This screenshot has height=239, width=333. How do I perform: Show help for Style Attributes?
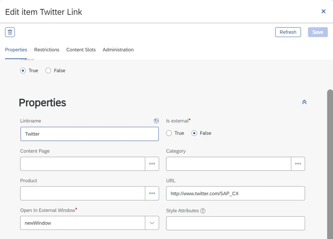[203, 211]
